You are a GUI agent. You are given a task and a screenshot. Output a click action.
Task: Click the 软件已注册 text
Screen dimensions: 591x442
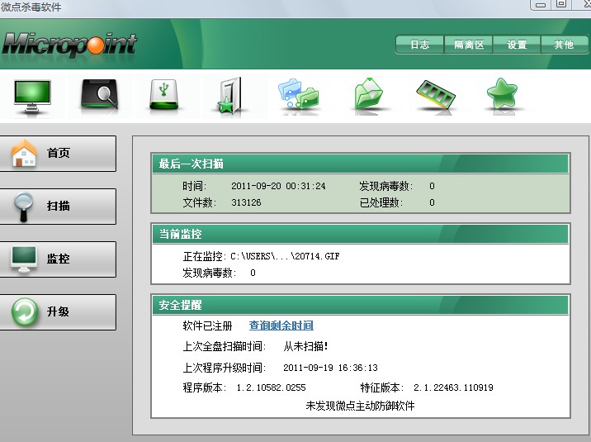tap(207, 326)
